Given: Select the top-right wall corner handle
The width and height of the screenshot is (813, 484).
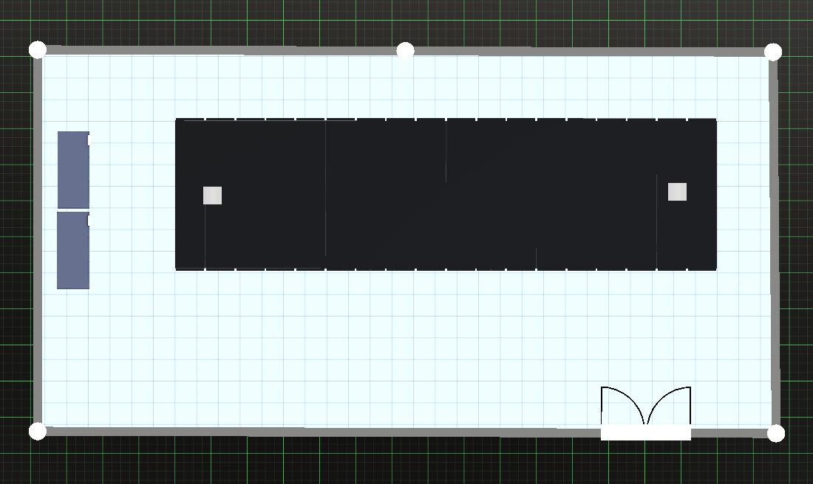Looking at the screenshot, I should click(773, 52).
